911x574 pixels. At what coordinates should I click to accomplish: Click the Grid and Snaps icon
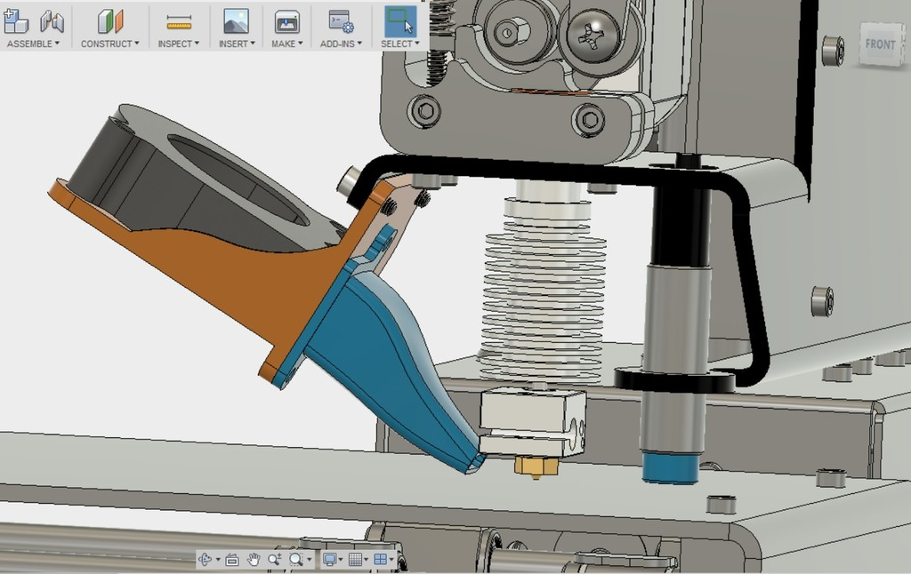[x=355, y=560]
